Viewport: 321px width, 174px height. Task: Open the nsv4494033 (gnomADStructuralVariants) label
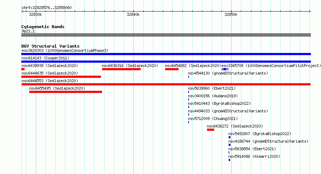[228, 111]
